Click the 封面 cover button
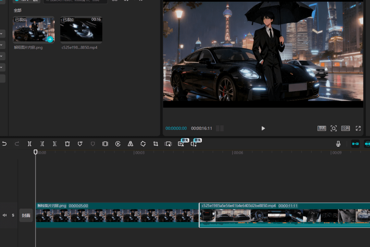Viewport: 370px width, 247px height. pos(26,215)
